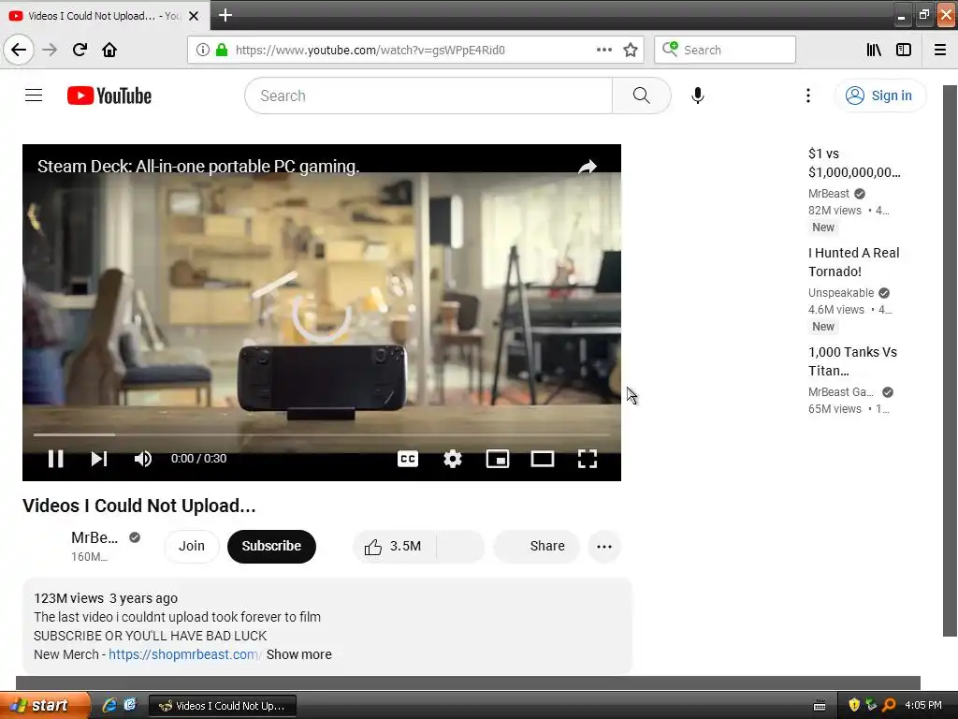Image resolution: width=958 pixels, height=719 pixels.
Task: Open a new browser tab with plus
Action: click(225, 15)
